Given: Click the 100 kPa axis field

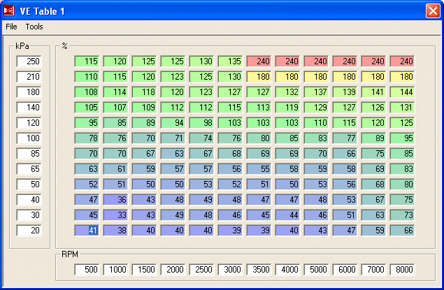Looking at the screenshot, I should pyautogui.click(x=30, y=138).
